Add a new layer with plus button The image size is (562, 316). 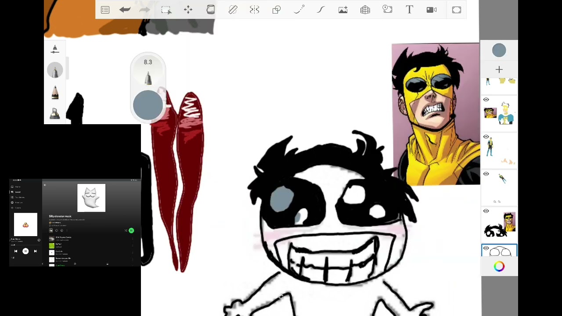click(x=499, y=70)
